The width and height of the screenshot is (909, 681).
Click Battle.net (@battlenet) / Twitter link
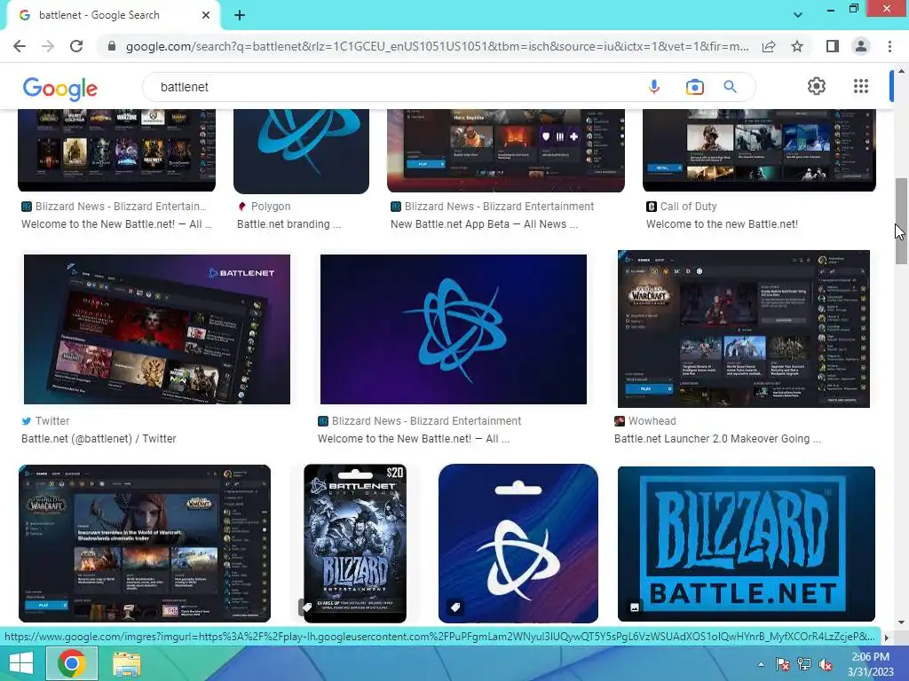[99, 438]
